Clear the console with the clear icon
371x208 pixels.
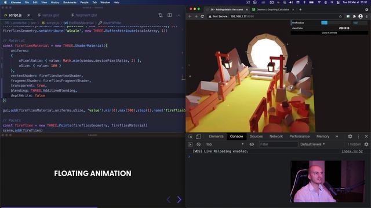point(198,144)
